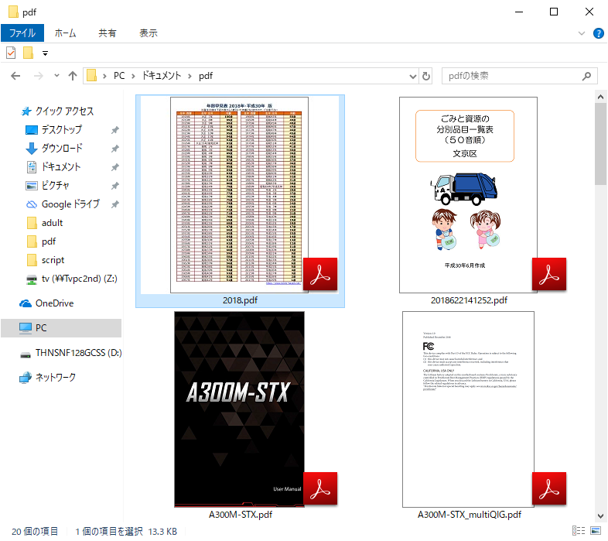This screenshot has width=608, height=541.
Task: Select the 2018.pdf thumbnail
Action: [x=239, y=195]
